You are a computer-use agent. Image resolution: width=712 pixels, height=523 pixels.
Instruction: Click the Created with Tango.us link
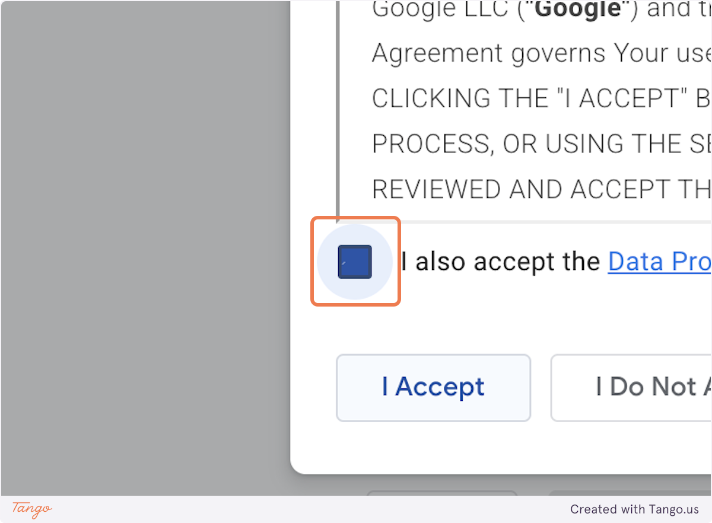634,509
